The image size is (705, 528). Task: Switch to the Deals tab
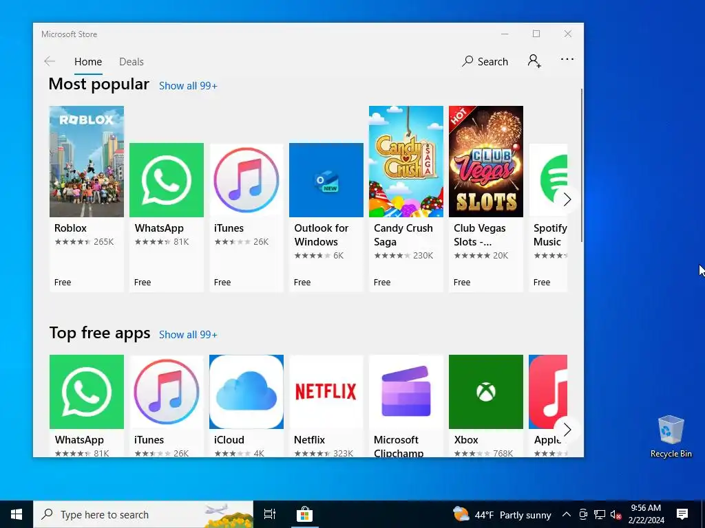tap(131, 61)
